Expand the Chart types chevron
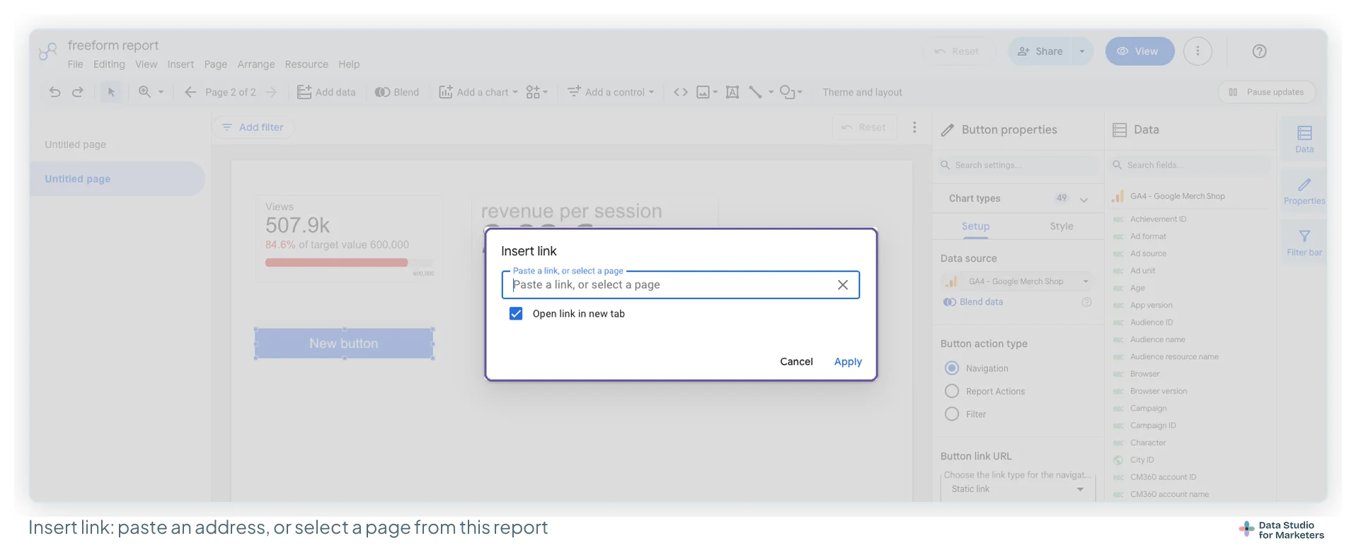This screenshot has width=1356, height=555. click(x=1084, y=199)
